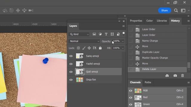Click the History panel scrollbar thumb

[x=189, y=65]
